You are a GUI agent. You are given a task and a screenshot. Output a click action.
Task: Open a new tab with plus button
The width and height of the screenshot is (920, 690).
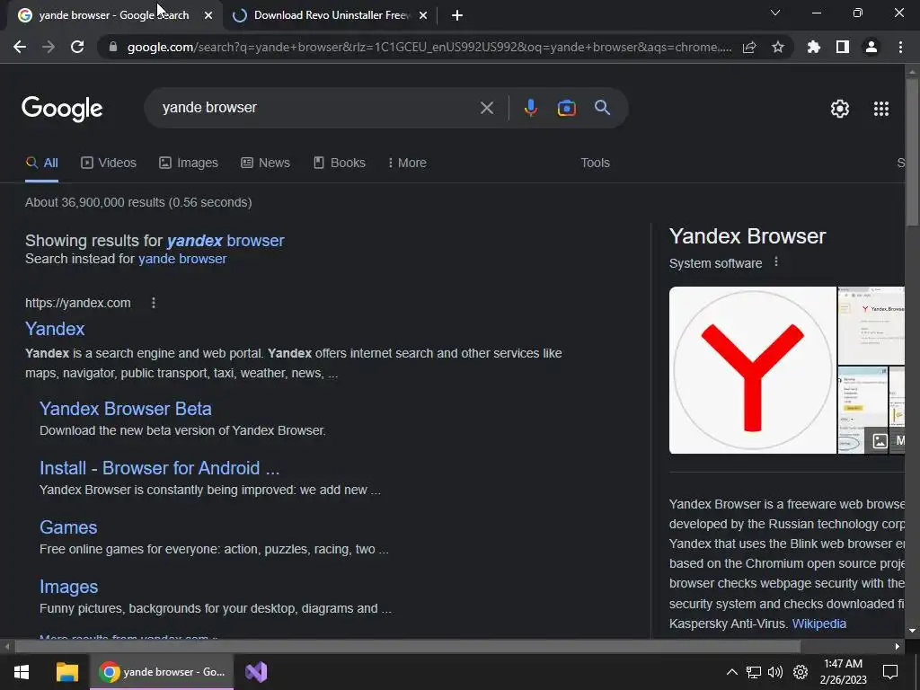tap(457, 16)
